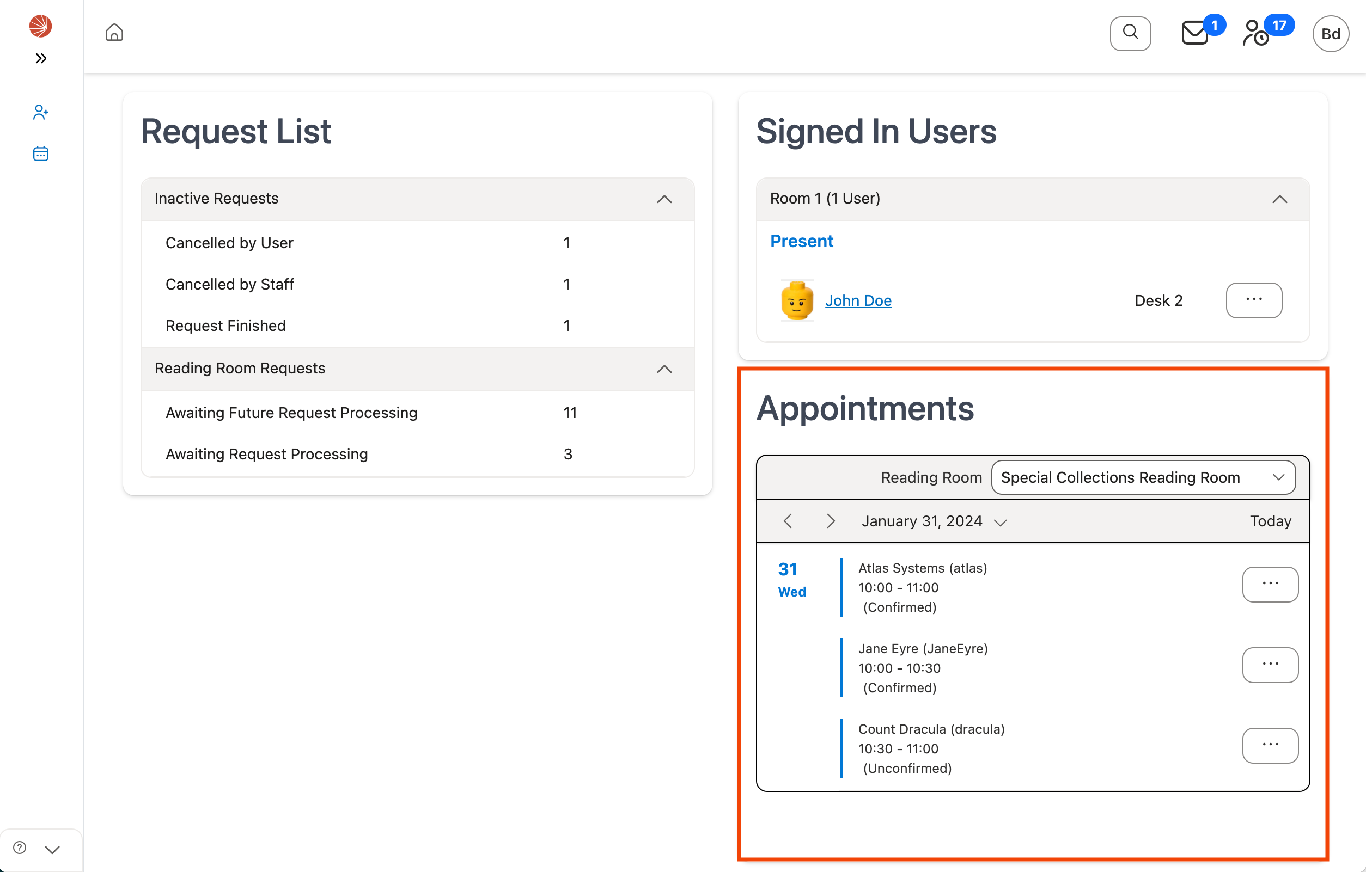Open the calendar icon in sidebar
The height and width of the screenshot is (872, 1366).
[x=40, y=153]
